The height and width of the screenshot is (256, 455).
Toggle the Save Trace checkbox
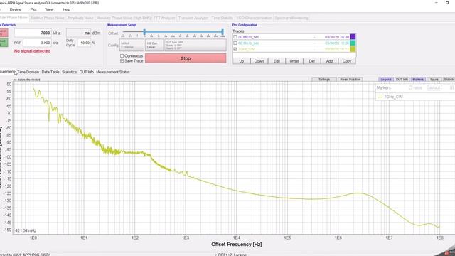122,60
